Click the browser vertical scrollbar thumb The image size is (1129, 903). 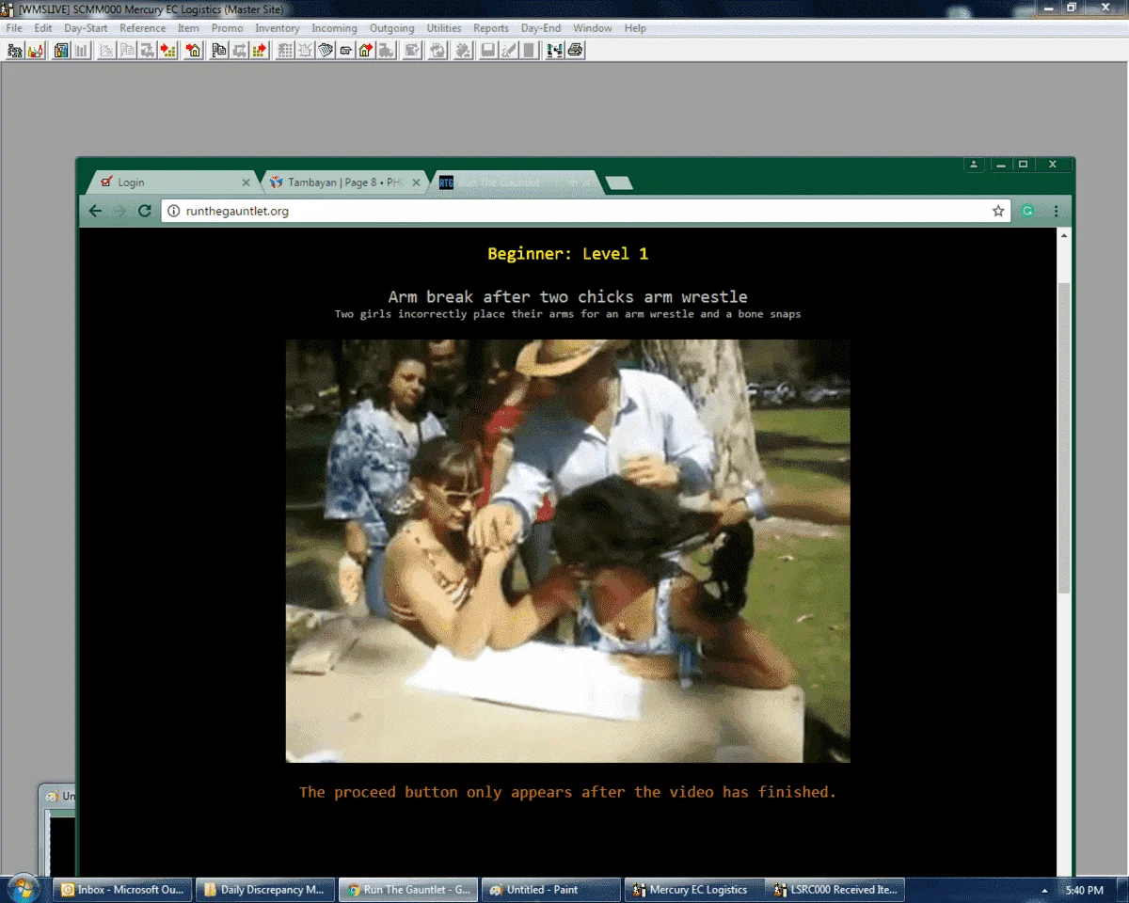[1064, 437]
